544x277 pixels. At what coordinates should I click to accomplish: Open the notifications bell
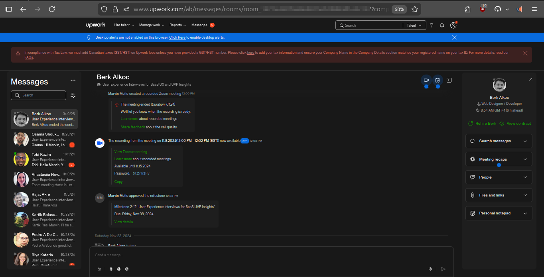pyautogui.click(x=442, y=26)
